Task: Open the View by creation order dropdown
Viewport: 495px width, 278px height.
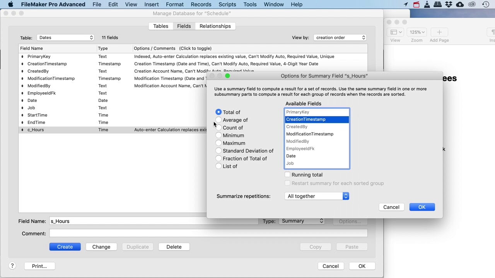Action: pos(340,37)
